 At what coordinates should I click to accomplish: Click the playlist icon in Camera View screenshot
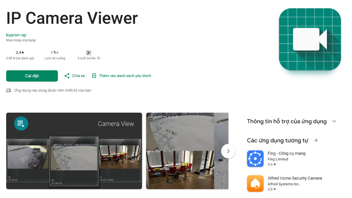coord(21,124)
